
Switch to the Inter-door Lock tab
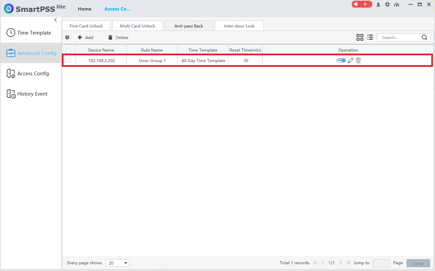(x=239, y=26)
